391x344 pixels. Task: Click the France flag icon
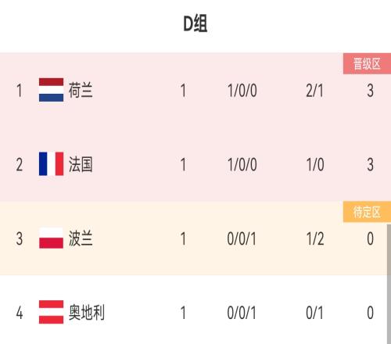[x=51, y=164]
